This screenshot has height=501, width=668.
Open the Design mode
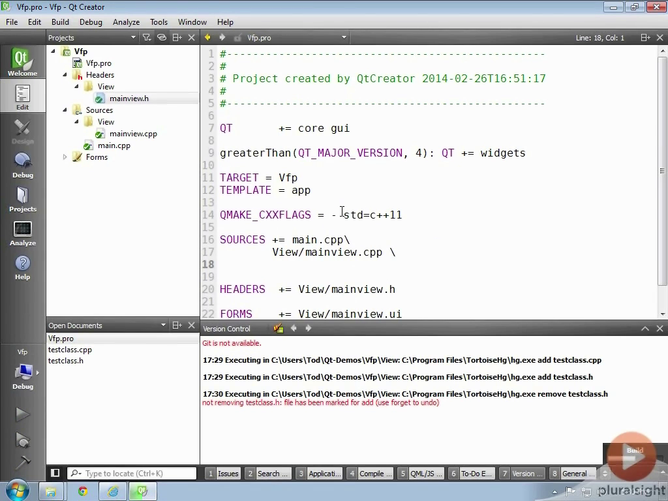point(23,131)
